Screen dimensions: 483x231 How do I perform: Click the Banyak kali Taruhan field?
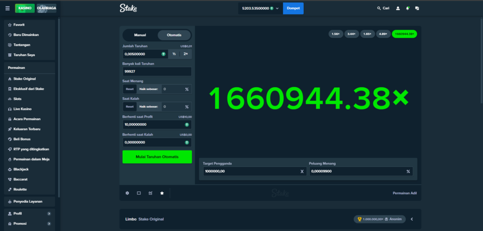pos(157,72)
